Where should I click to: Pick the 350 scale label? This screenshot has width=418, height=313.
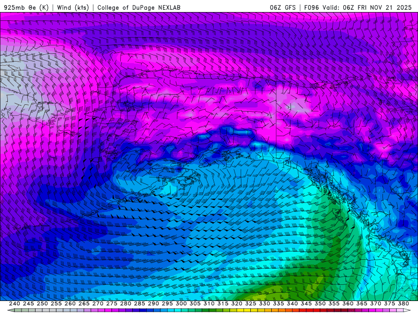click(x=320, y=304)
